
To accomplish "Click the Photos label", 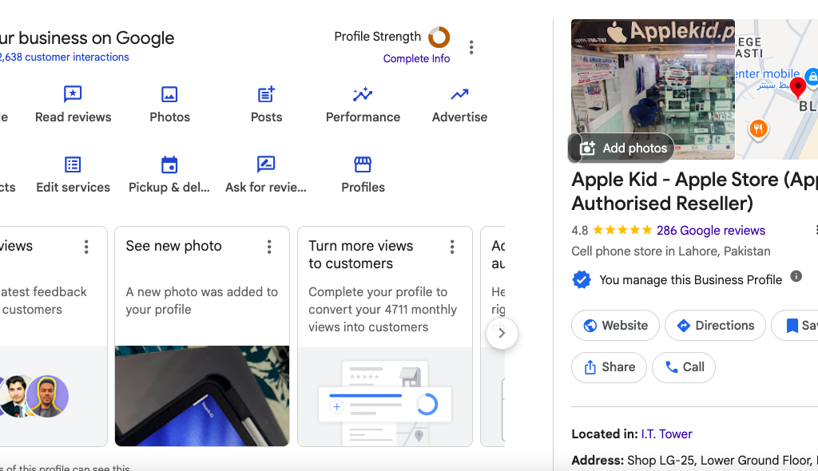I will click(169, 117).
